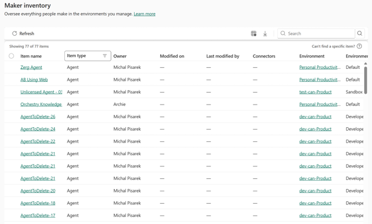Click the Environment column header

tap(312, 56)
